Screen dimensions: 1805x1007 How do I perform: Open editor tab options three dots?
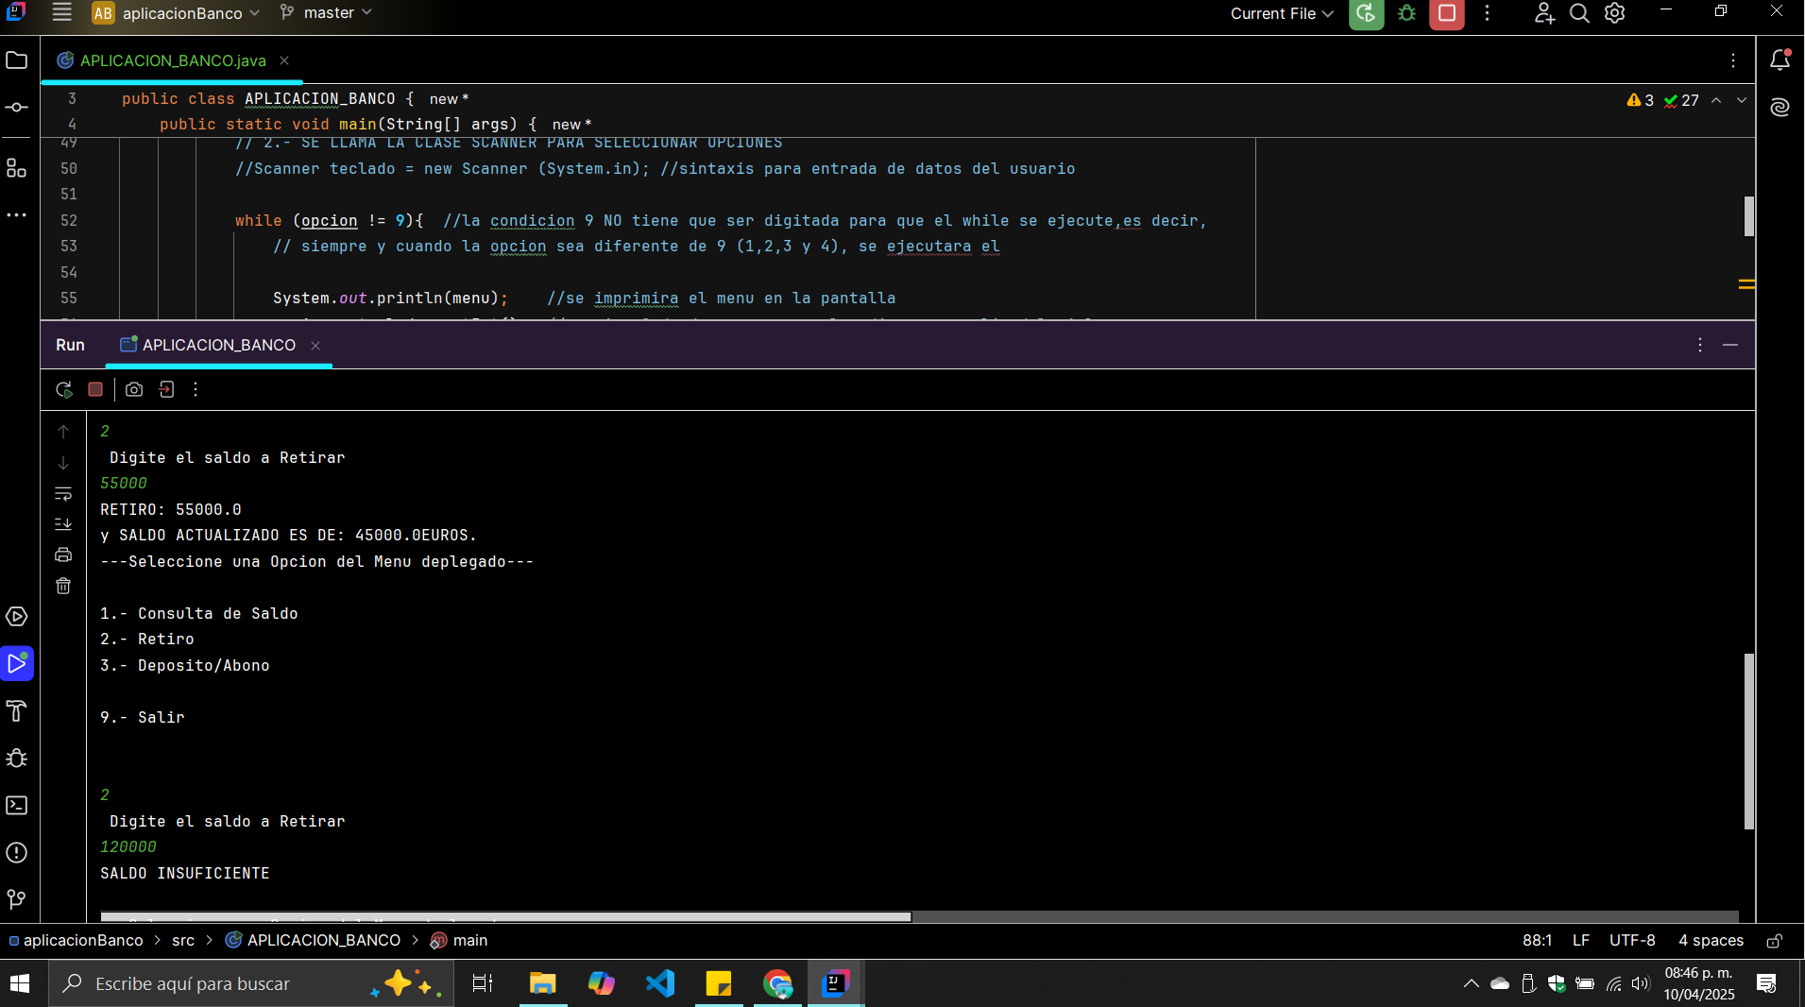tap(1733, 60)
